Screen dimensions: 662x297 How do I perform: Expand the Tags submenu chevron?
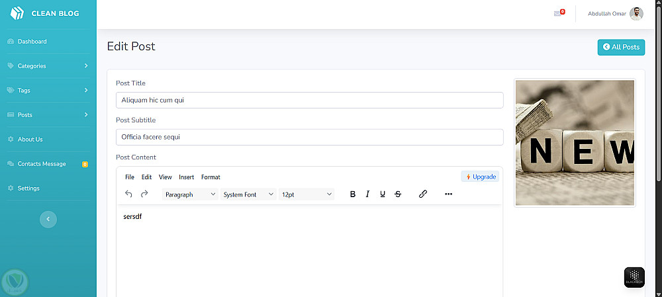pos(85,90)
